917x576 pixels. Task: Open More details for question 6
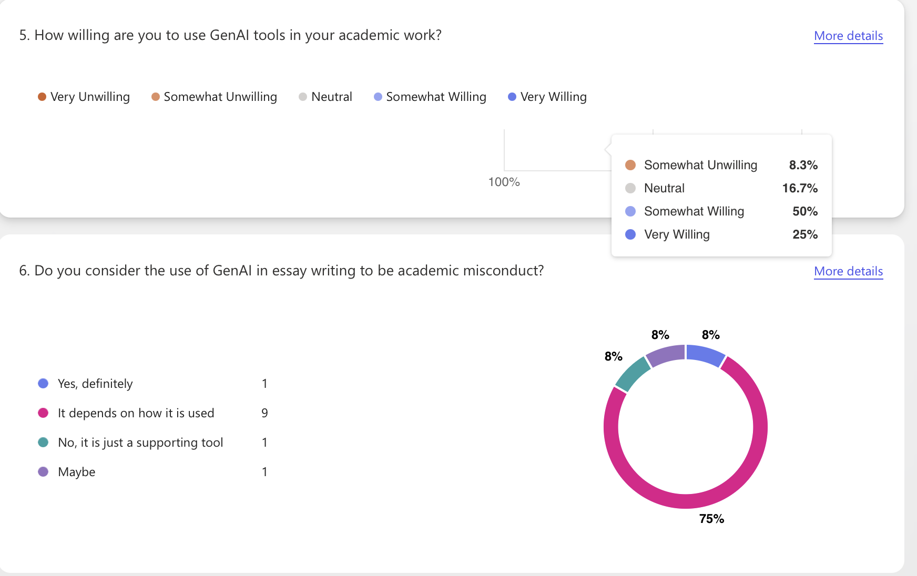(848, 271)
